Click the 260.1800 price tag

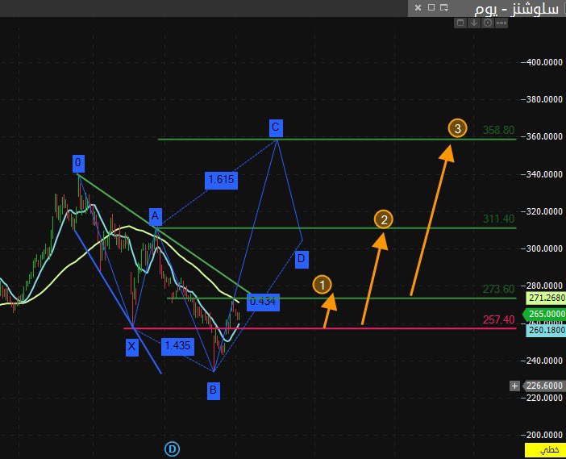tap(546, 330)
